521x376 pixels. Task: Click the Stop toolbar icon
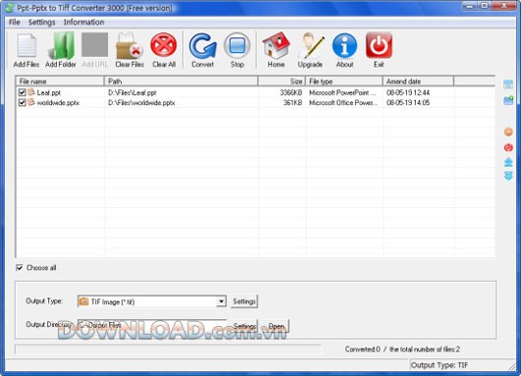tap(237, 46)
